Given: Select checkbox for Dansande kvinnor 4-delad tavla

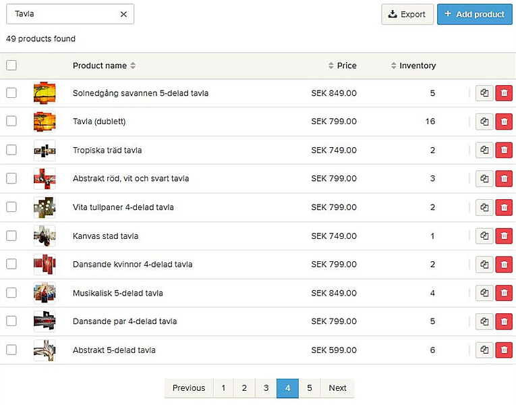Looking at the screenshot, I should coord(11,265).
